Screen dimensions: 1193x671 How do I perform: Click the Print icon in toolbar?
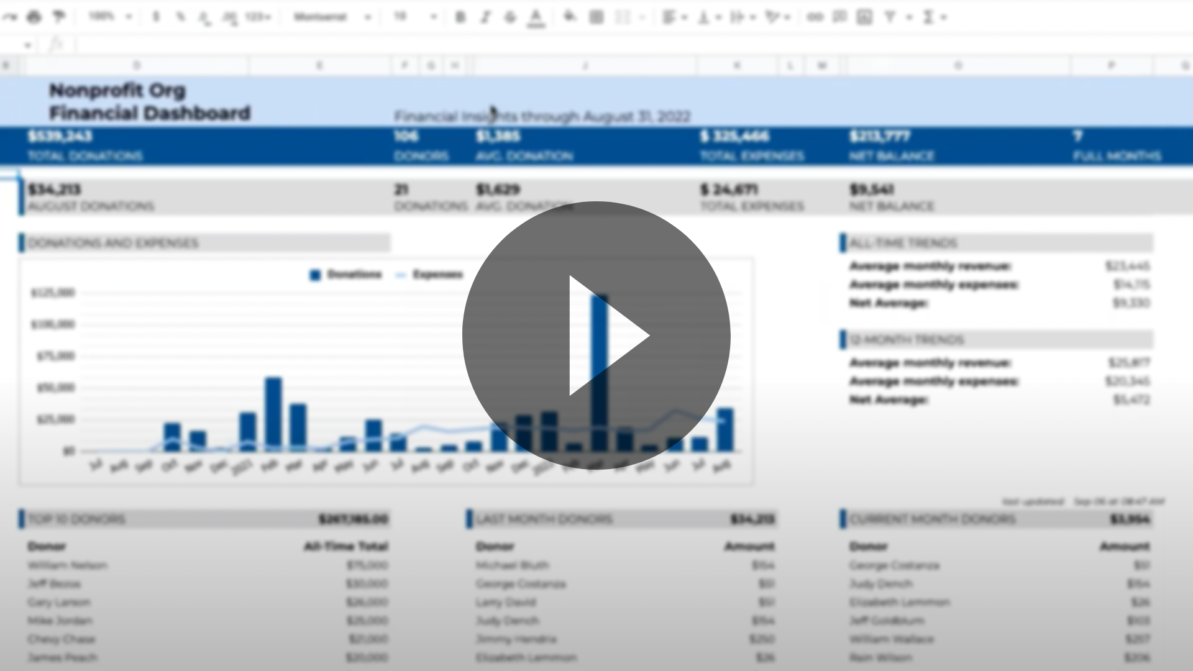(x=34, y=17)
